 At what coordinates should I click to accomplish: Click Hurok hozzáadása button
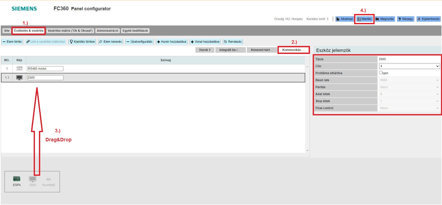[x=171, y=42]
